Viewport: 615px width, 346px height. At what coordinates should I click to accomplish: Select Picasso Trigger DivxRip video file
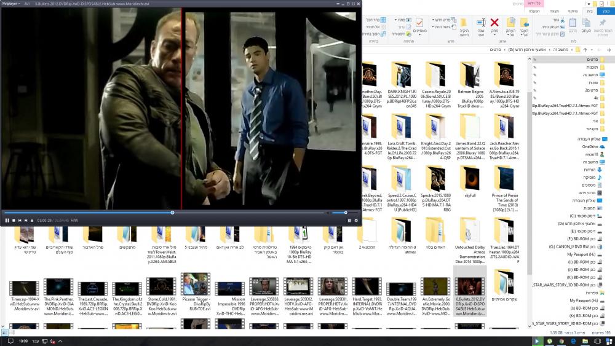pos(196,292)
